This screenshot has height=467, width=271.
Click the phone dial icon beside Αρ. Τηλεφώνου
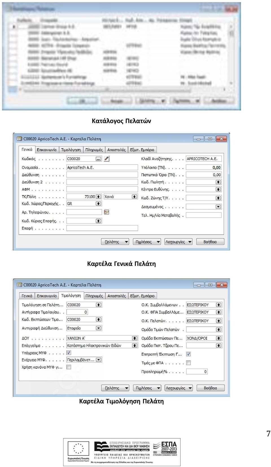click(106, 212)
